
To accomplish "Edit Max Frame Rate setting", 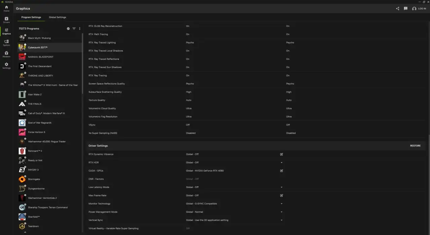I will pyautogui.click(x=282, y=195).
